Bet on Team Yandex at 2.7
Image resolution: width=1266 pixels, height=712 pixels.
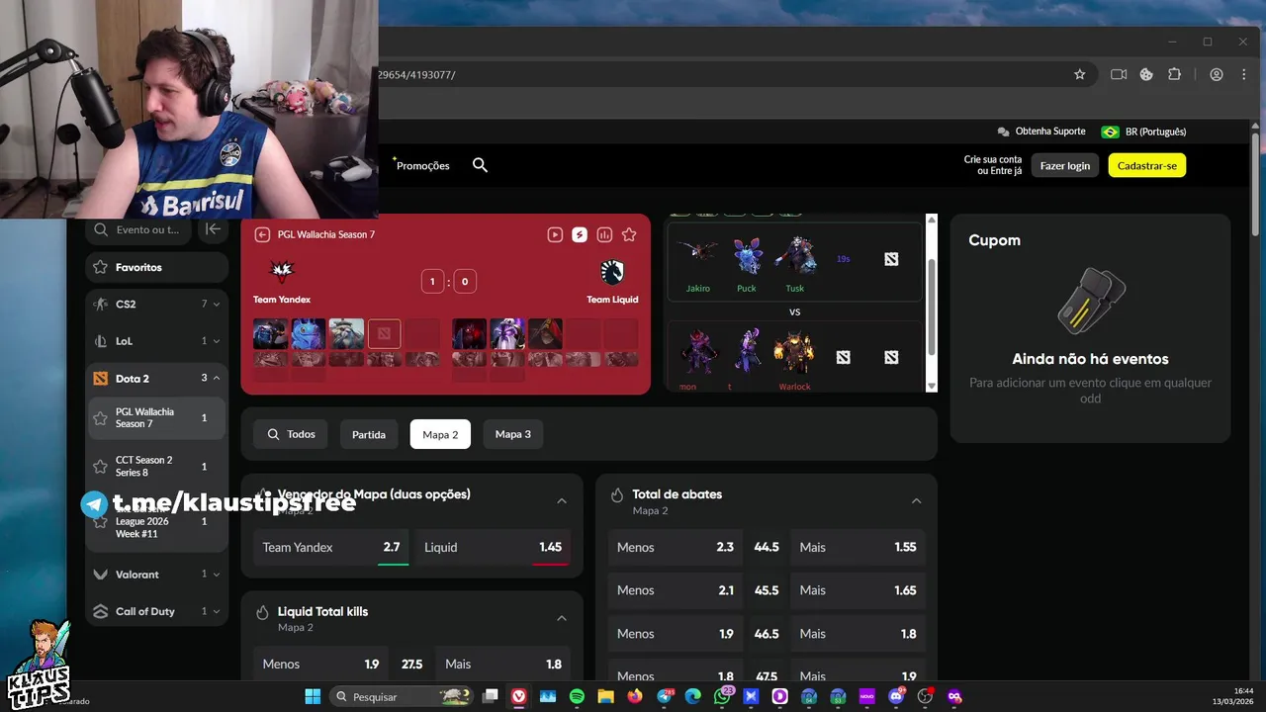tap(331, 547)
